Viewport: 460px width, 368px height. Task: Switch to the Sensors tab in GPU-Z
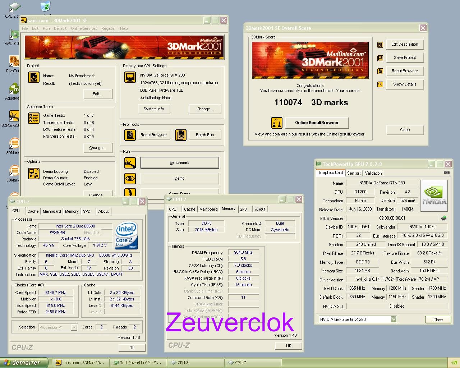point(354,173)
